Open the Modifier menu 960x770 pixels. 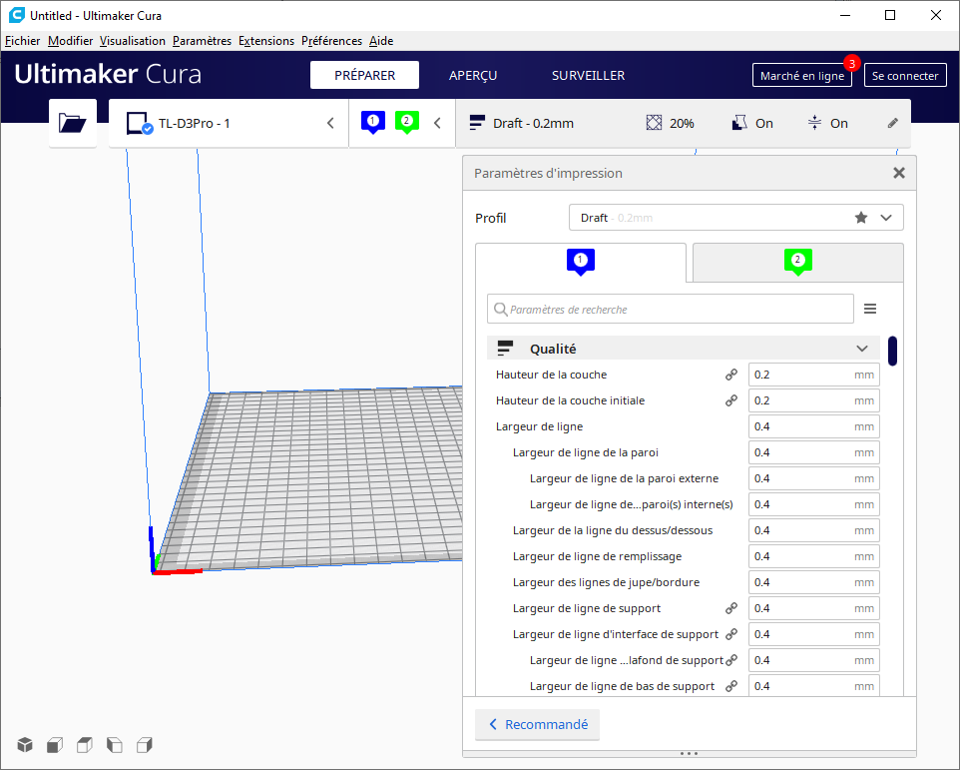[x=71, y=41]
